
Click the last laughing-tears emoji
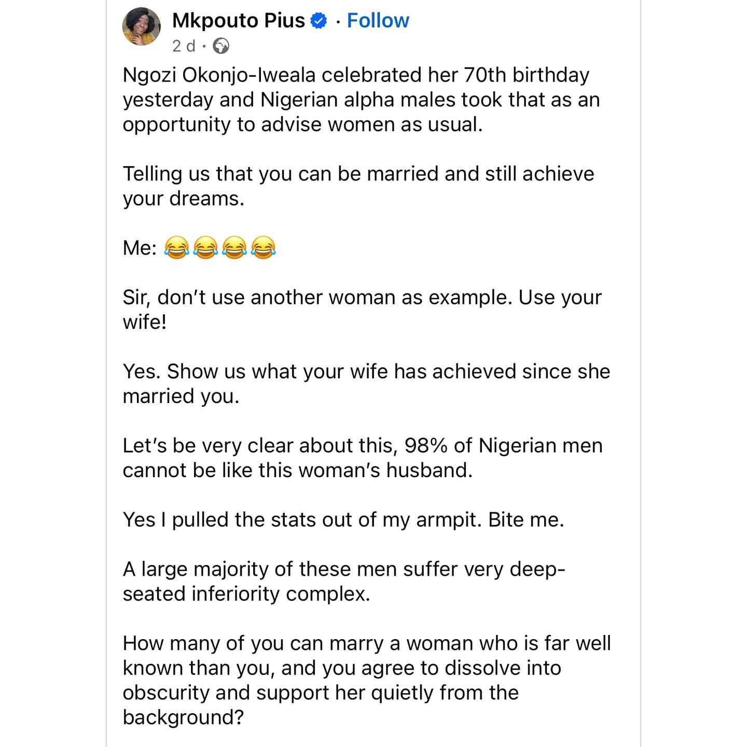click(263, 247)
